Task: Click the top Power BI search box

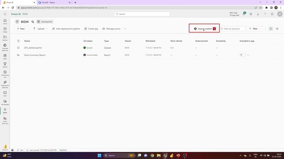Action: 142,14
